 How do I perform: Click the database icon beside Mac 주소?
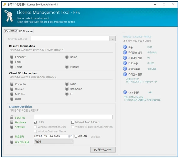(12, 94)
